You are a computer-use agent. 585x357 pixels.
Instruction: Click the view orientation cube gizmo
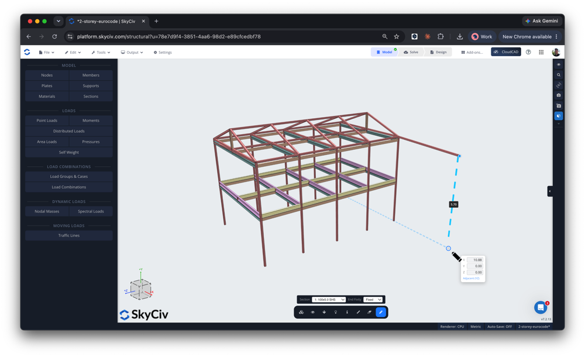(x=140, y=289)
